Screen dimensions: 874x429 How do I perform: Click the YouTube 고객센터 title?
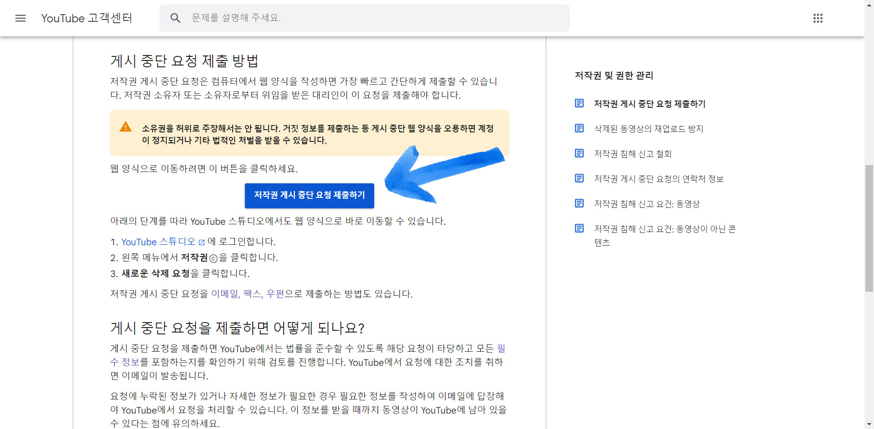[86, 18]
